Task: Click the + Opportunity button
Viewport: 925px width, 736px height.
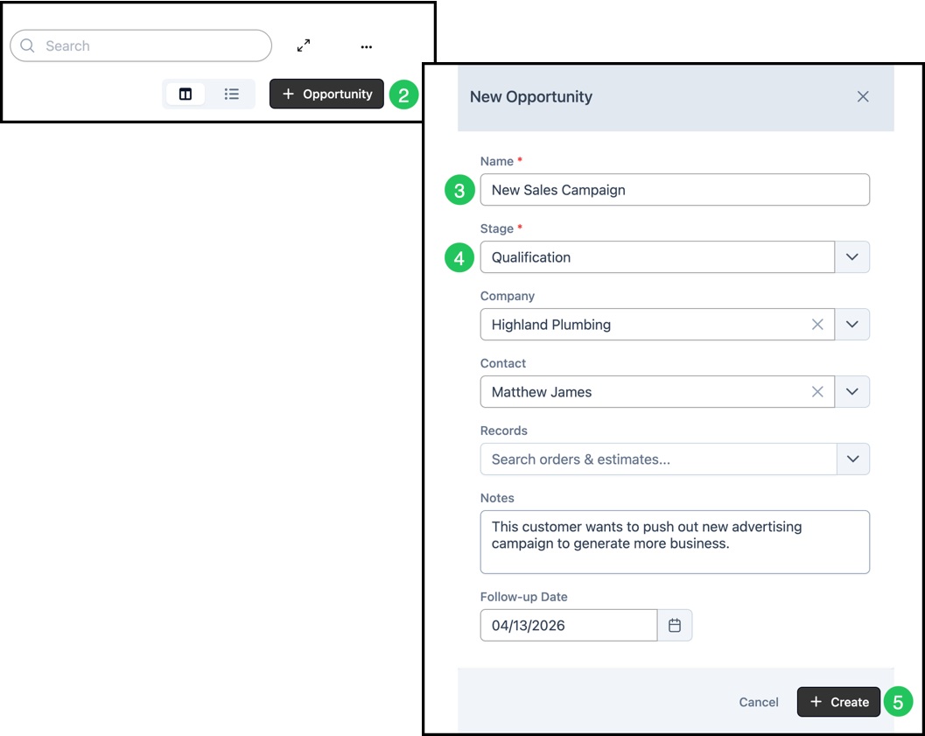Action: point(326,94)
